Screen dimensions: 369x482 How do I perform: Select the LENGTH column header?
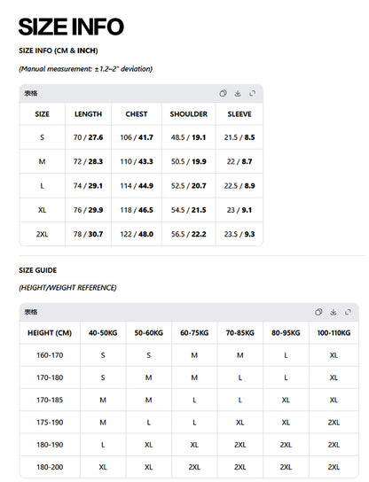tap(88, 114)
